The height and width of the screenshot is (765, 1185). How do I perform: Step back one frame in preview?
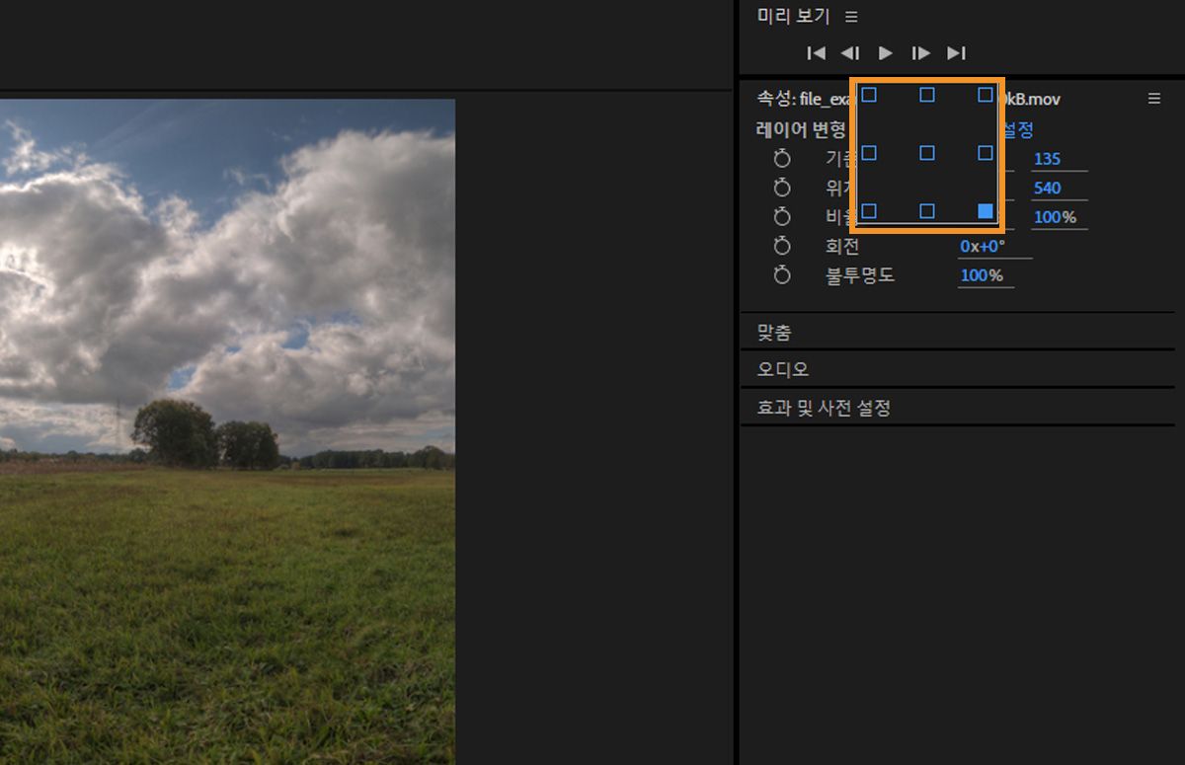point(849,53)
